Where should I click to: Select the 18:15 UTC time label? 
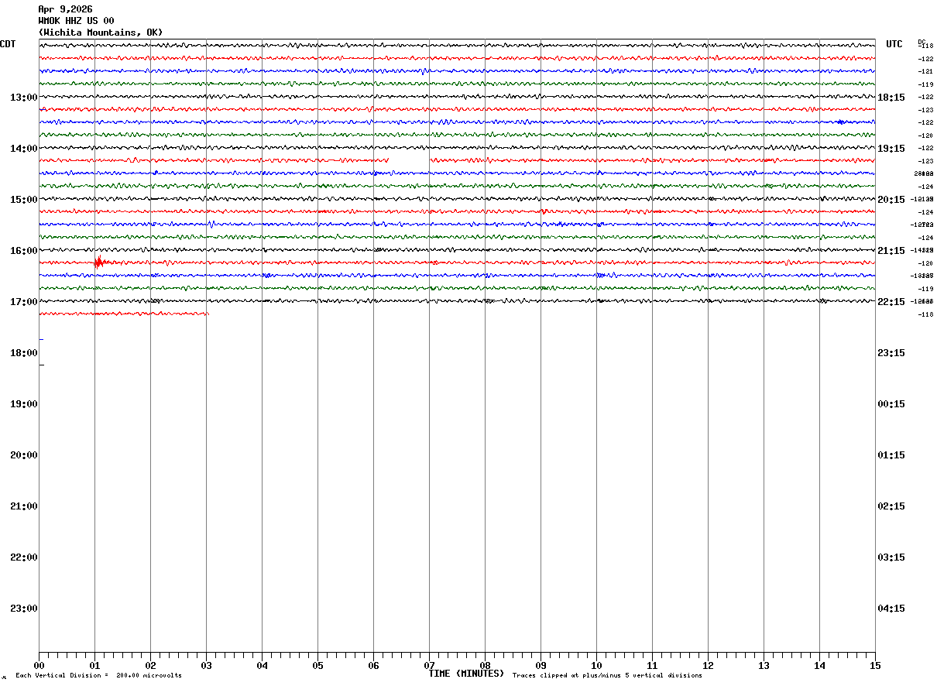click(x=891, y=98)
